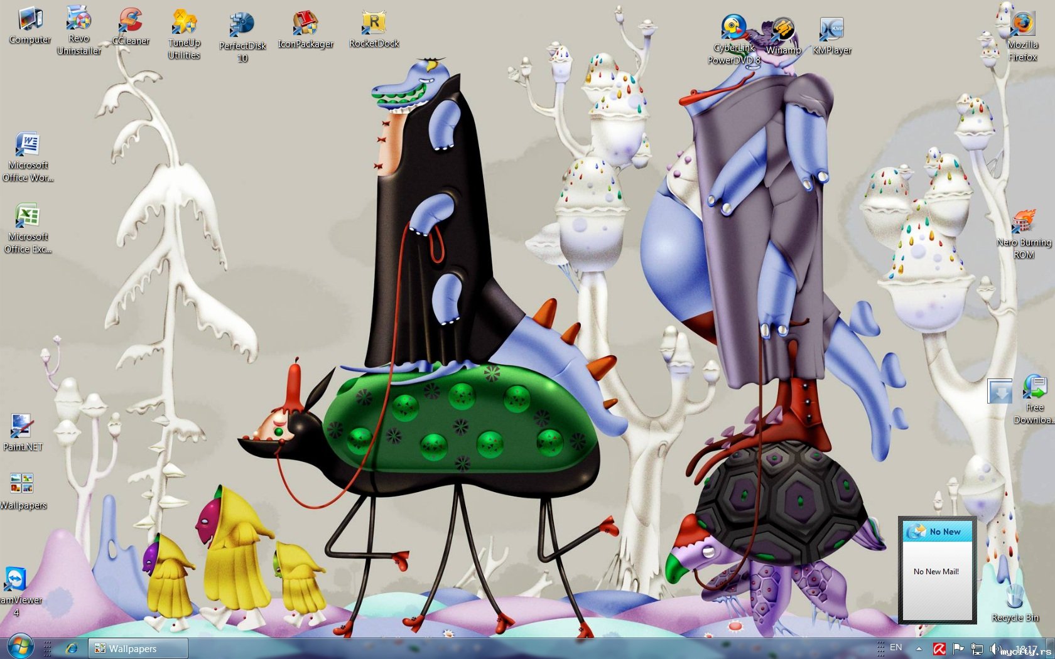
Task: Launch Internet Explorer from Quick Launch
Action: 72,648
